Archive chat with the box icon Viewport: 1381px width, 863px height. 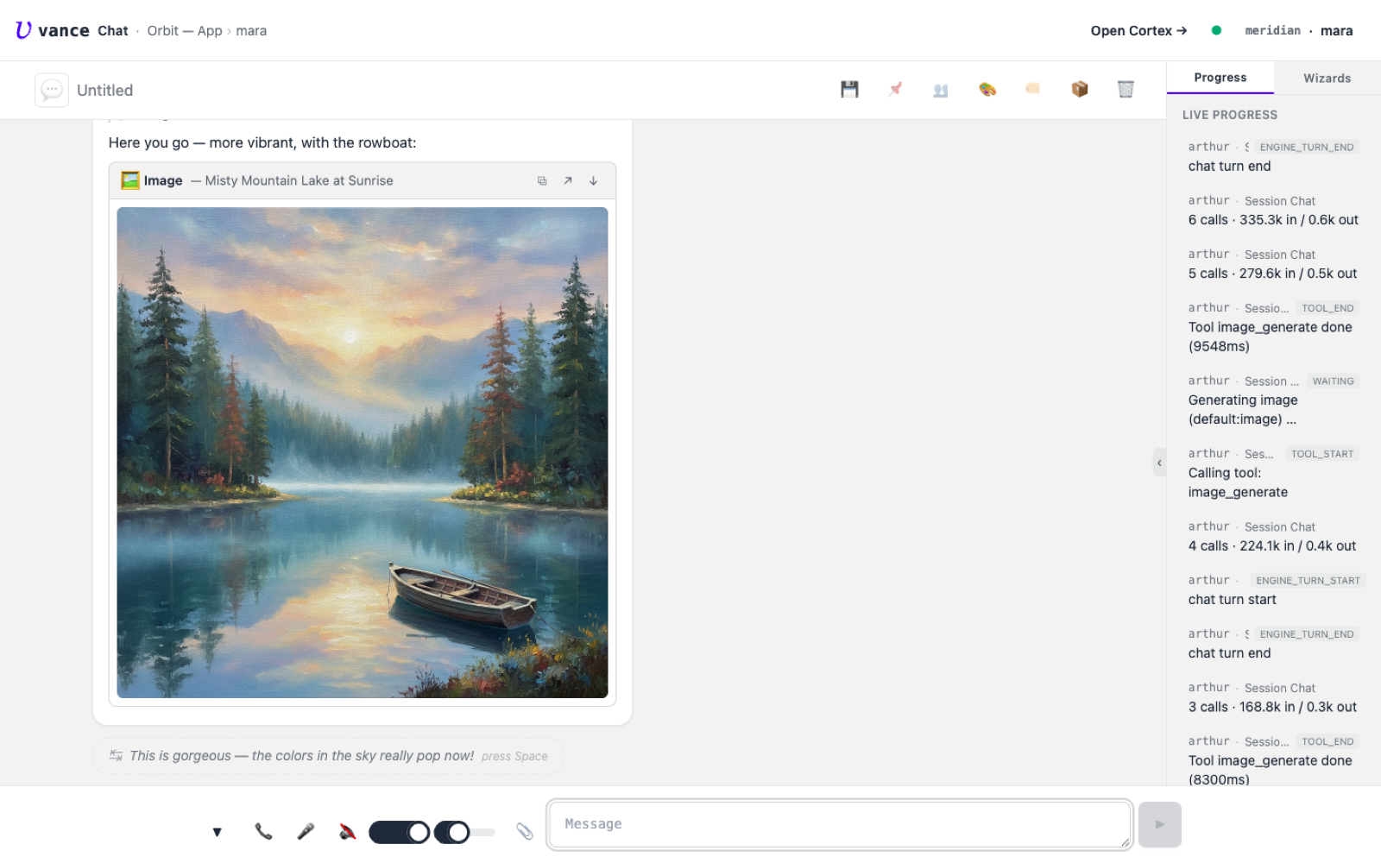tap(1079, 89)
